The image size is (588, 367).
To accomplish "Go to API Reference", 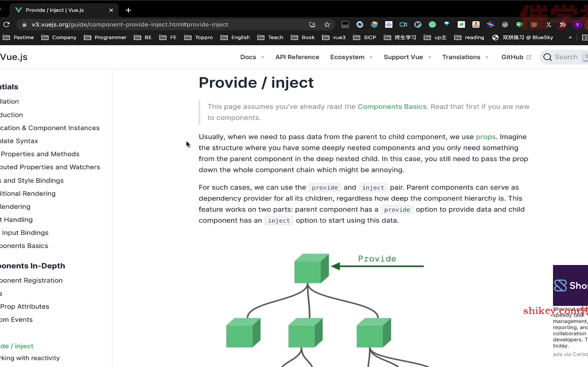I will (297, 57).
